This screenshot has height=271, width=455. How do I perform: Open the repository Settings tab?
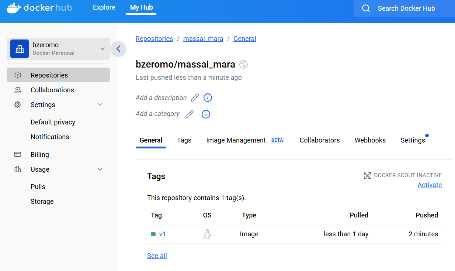click(413, 140)
